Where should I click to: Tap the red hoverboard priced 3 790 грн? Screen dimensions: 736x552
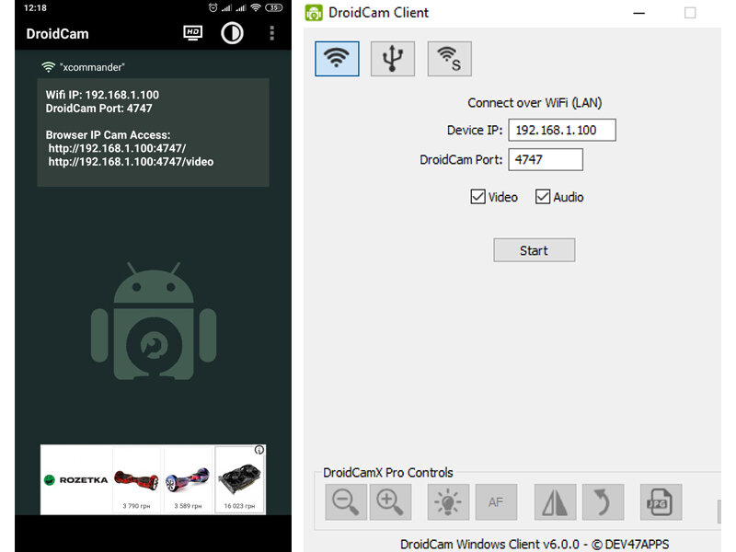click(x=136, y=479)
